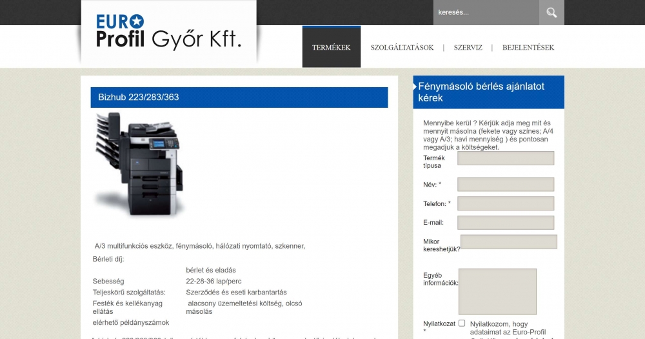Click the Bérleti díj label
The height and width of the screenshot is (339, 645).
(108, 259)
